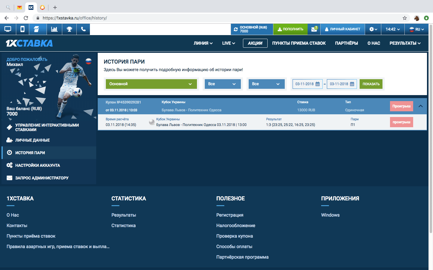433x270 pixels.
Task: Open the Проверка купона footer link
Action: click(235, 236)
